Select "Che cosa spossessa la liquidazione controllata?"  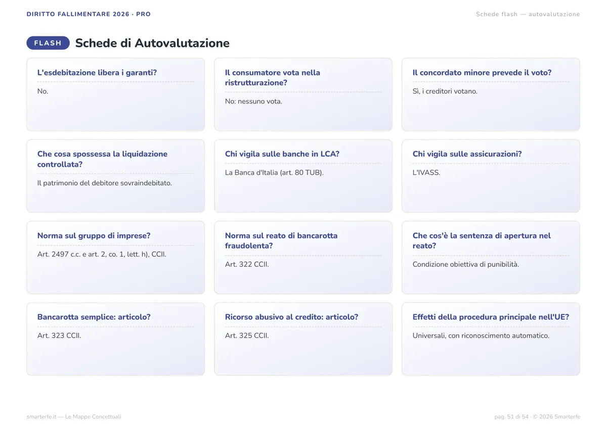(x=102, y=159)
